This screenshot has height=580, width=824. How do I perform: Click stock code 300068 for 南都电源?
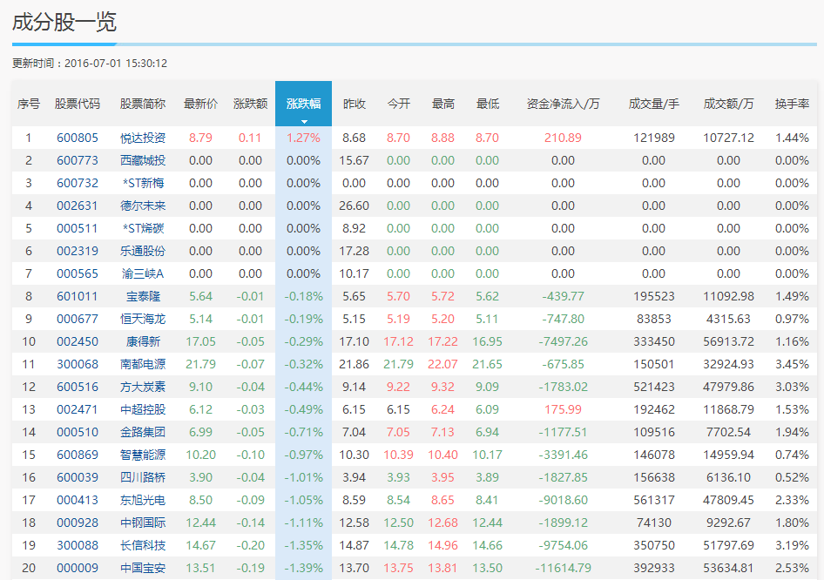(x=79, y=363)
